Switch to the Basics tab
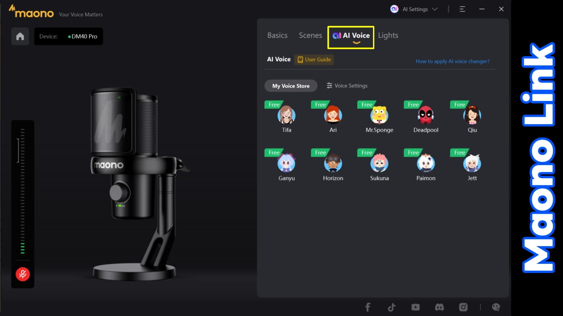This screenshot has height=316, width=563. pos(277,36)
